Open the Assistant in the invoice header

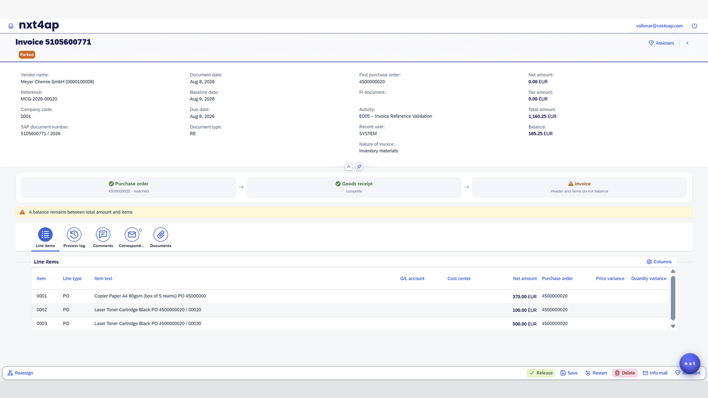[x=661, y=43]
